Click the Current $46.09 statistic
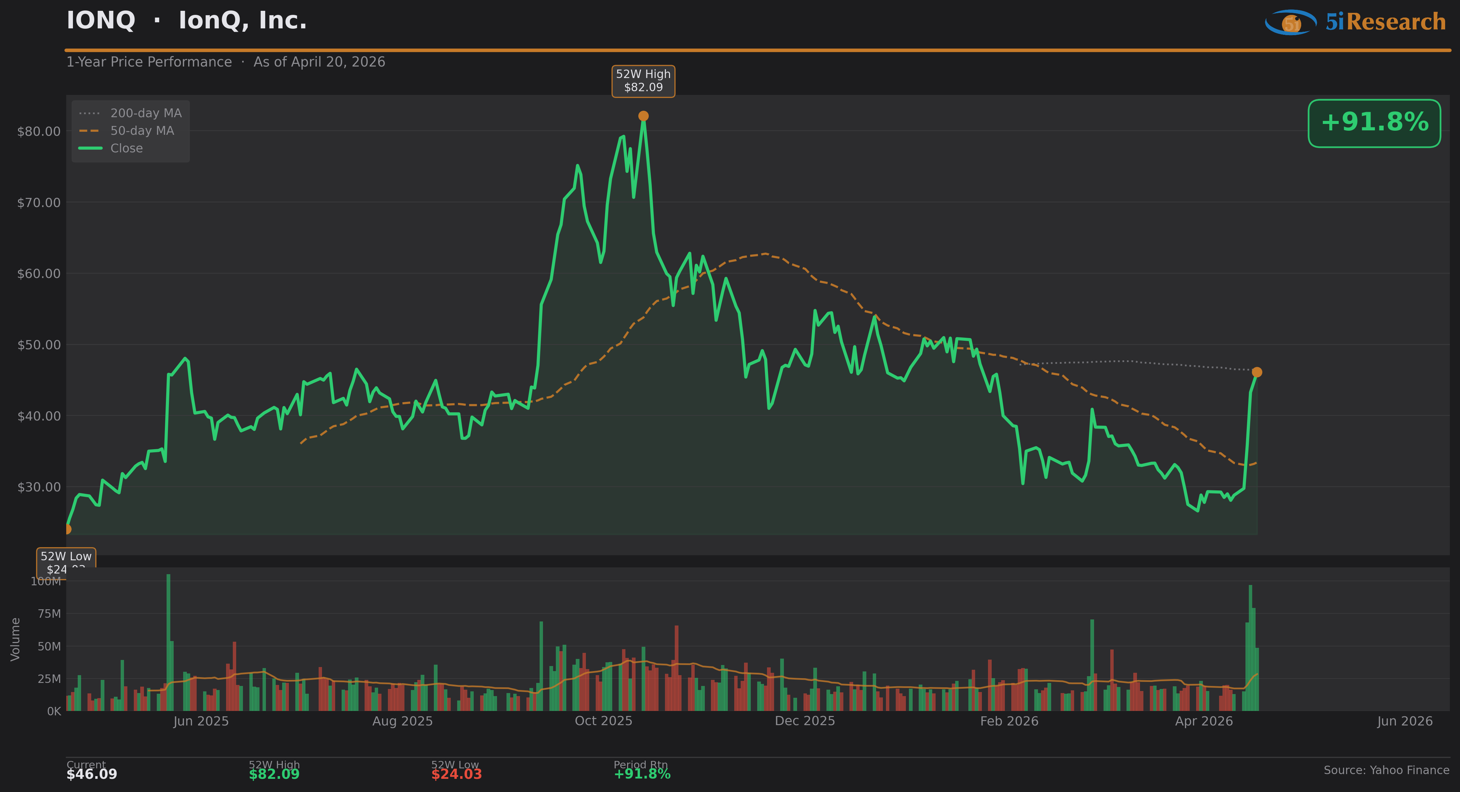The image size is (1460, 792). coord(92,774)
